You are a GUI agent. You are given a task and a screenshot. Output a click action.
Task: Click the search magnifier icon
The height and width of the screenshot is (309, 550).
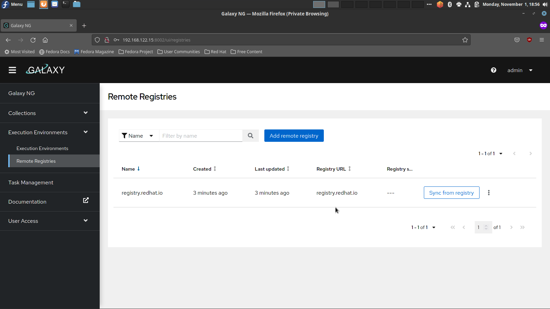click(x=251, y=136)
